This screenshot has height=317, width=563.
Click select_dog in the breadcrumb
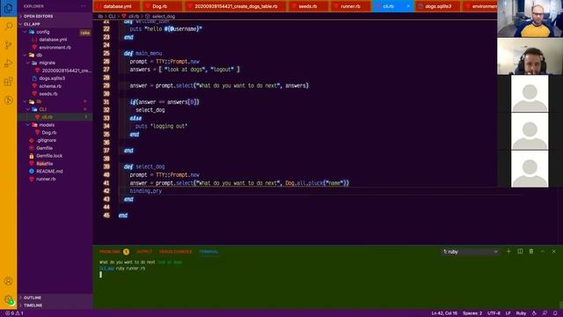click(164, 16)
